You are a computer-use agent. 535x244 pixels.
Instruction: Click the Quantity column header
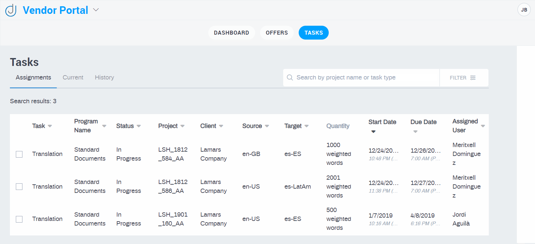click(338, 126)
